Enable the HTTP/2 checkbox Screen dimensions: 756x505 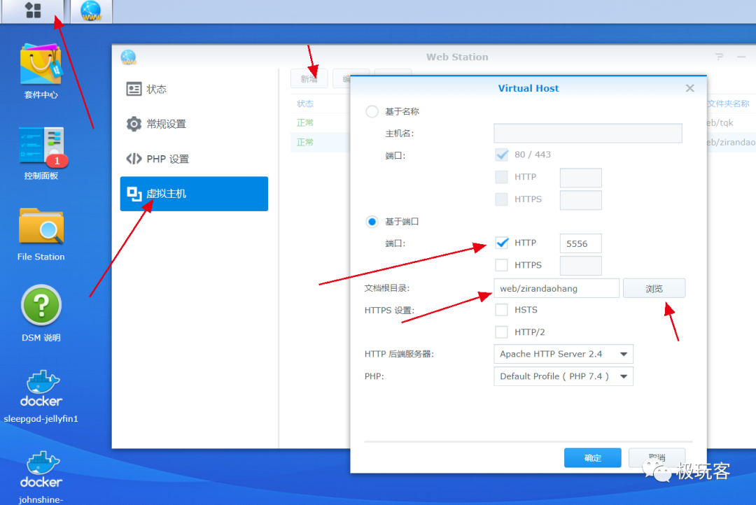pos(501,332)
